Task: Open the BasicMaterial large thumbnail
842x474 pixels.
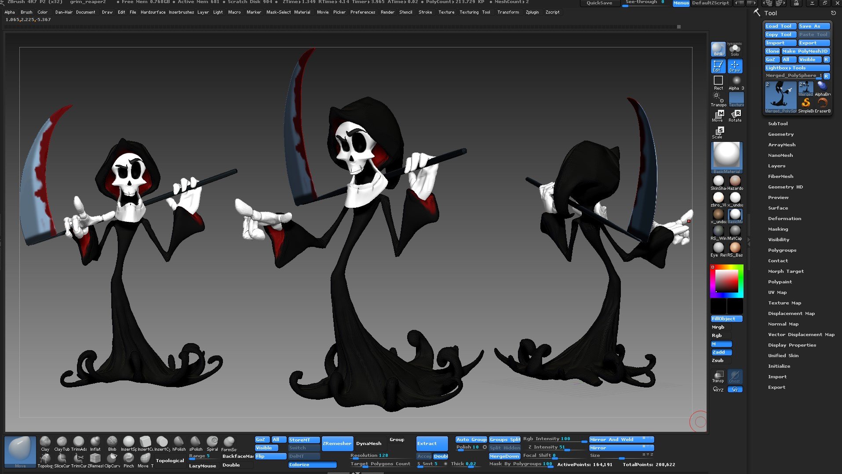Action: coord(726,157)
